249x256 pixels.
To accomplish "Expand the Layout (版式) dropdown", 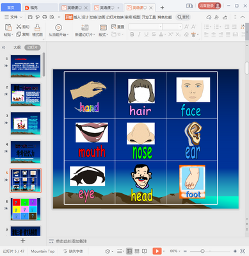I will (x=103, y=35).
